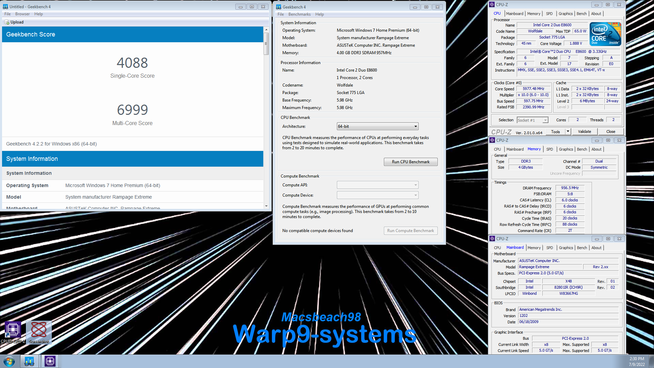This screenshot has width=654, height=368.
Task: Open the Architecture 64-bit dropdown
Action: click(x=377, y=126)
